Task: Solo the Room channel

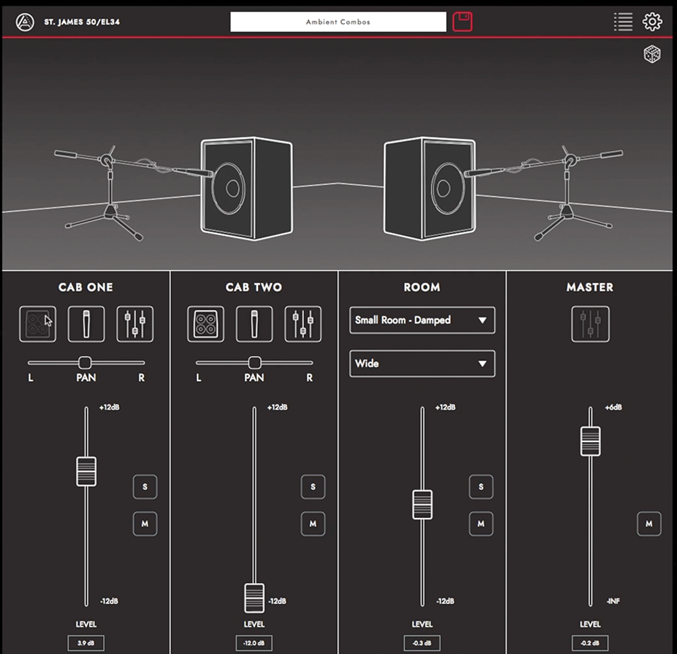Action: (x=481, y=487)
